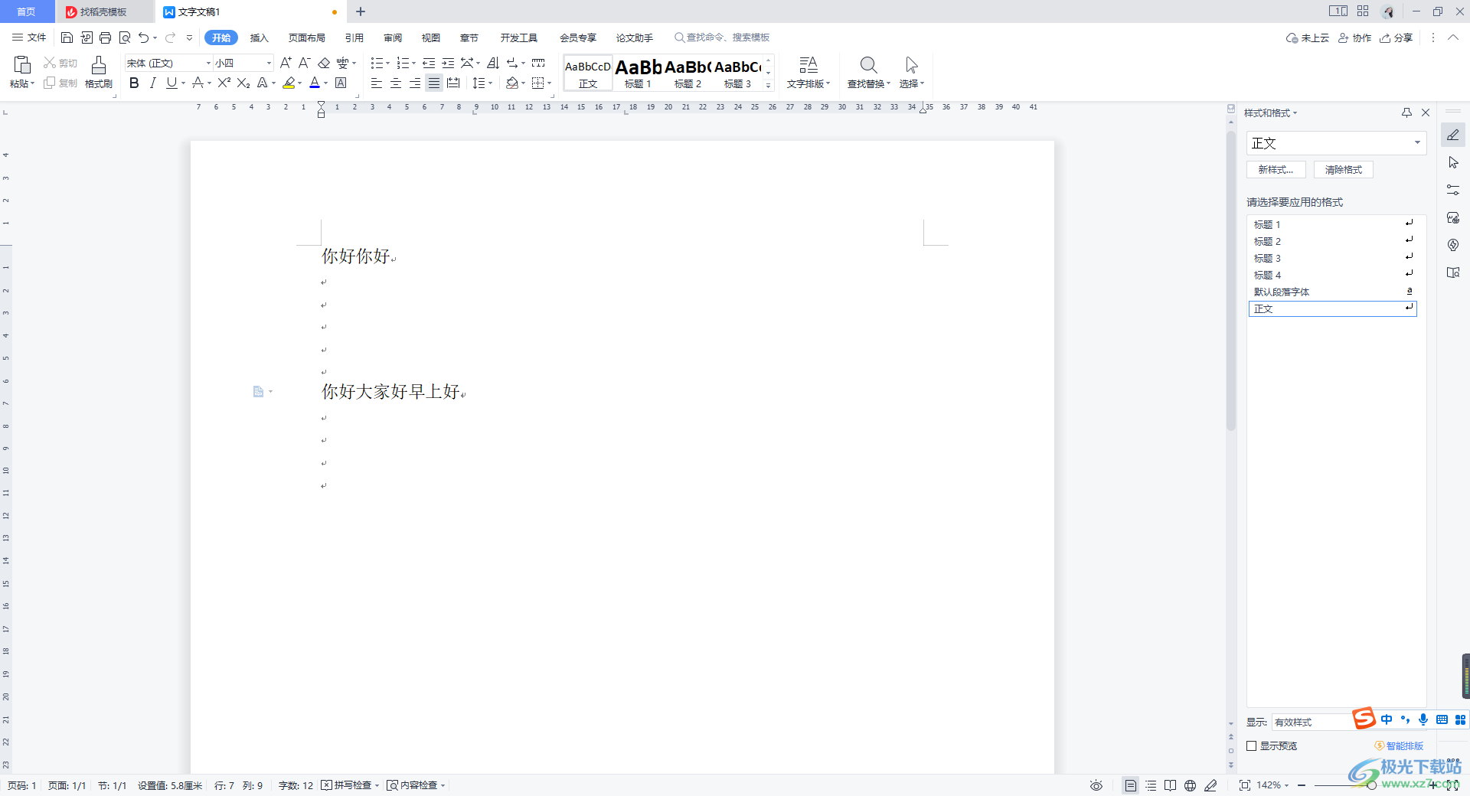The image size is (1470, 796).
Task: Expand numbered list options dropdown
Action: [x=413, y=64]
